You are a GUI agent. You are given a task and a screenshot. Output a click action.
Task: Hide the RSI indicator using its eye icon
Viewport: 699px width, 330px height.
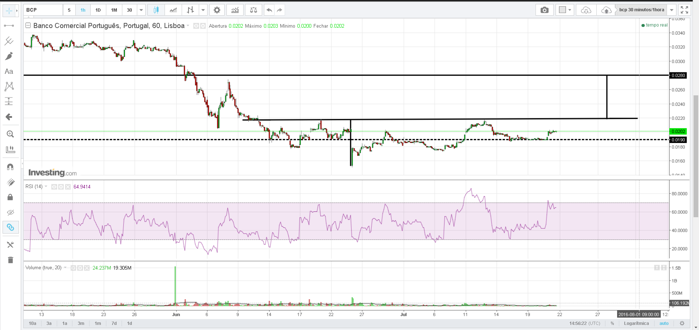54,187
